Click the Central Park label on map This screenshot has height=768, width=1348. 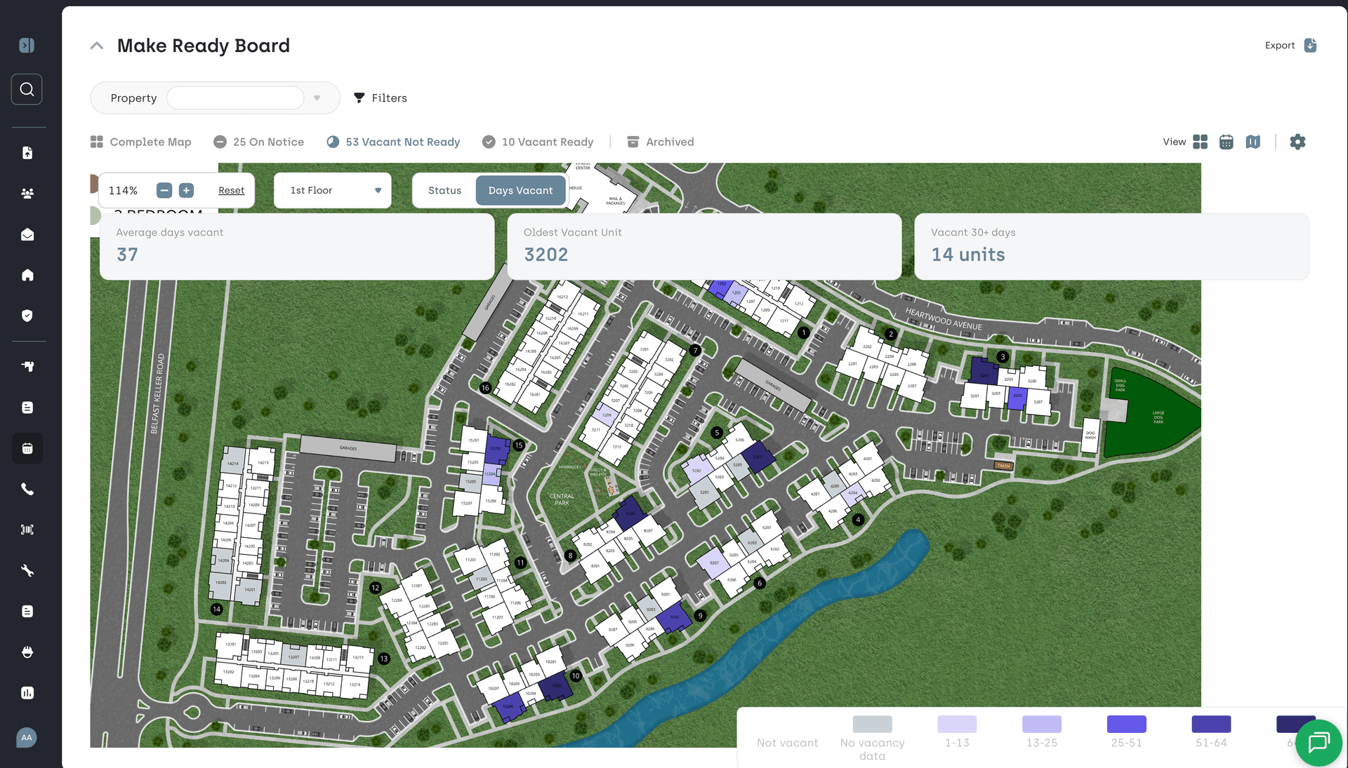(x=562, y=499)
